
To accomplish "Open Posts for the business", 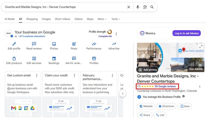I will coord(74,44).
